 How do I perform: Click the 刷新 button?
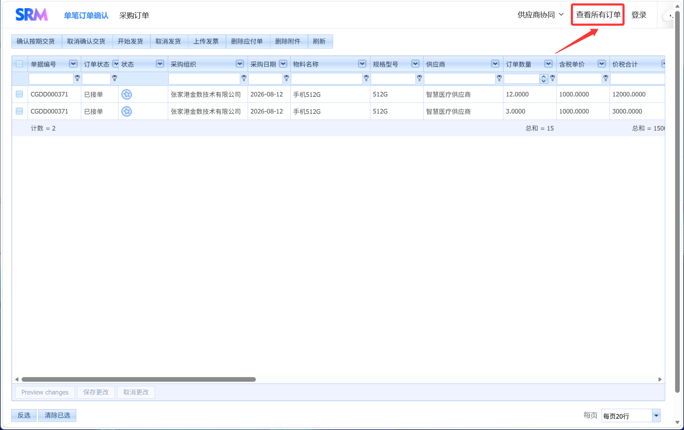coord(320,42)
